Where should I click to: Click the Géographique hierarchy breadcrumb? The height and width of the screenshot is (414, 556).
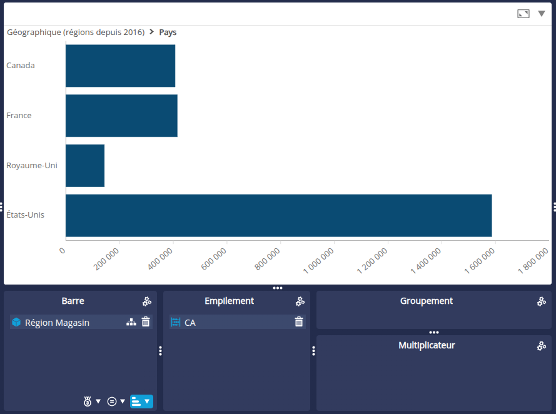pyautogui.click(x=75, y=32)
